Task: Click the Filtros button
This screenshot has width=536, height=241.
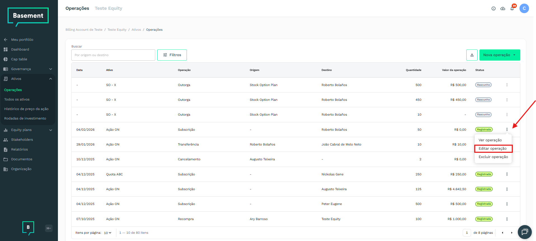Action: [172, 55]
